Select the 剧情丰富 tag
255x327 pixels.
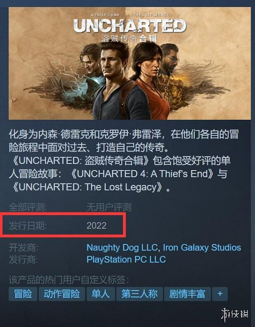point(187,294)
